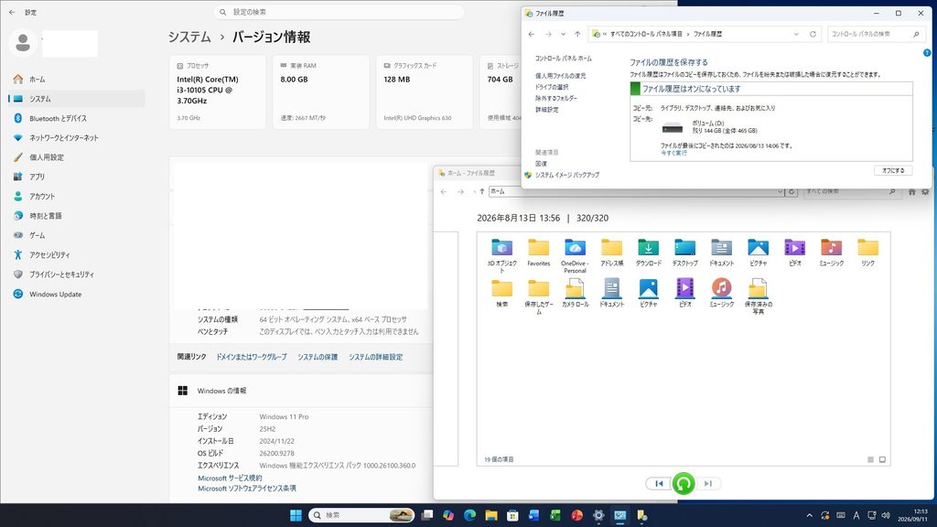Click the 今すぐ実行 link

coord(673,154)
